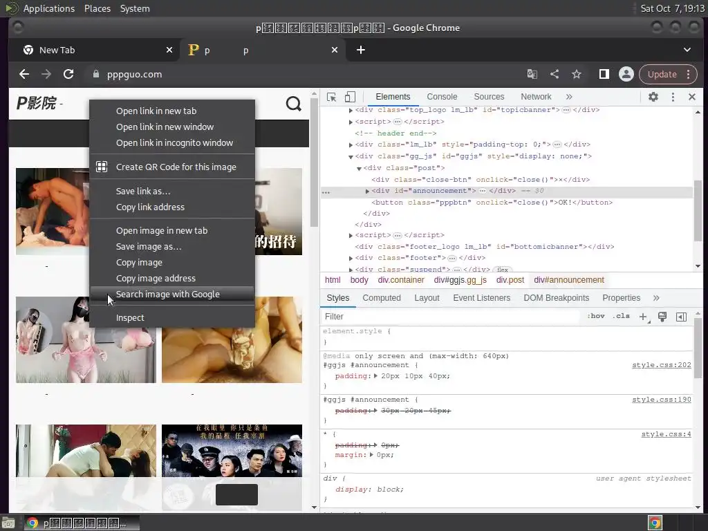Screen dimensions: 708x531
Task: Click the translate page icon
Action: point(532,74)
